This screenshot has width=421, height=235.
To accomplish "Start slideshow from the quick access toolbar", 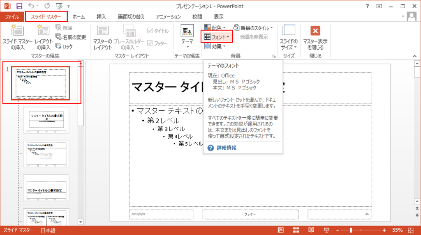I will [59, 6].
